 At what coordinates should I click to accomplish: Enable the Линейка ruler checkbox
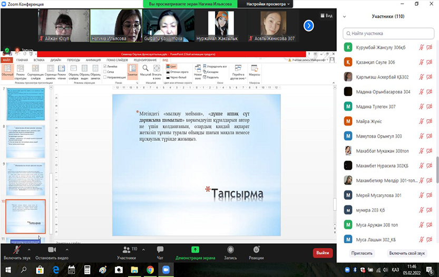pos(106,66)
